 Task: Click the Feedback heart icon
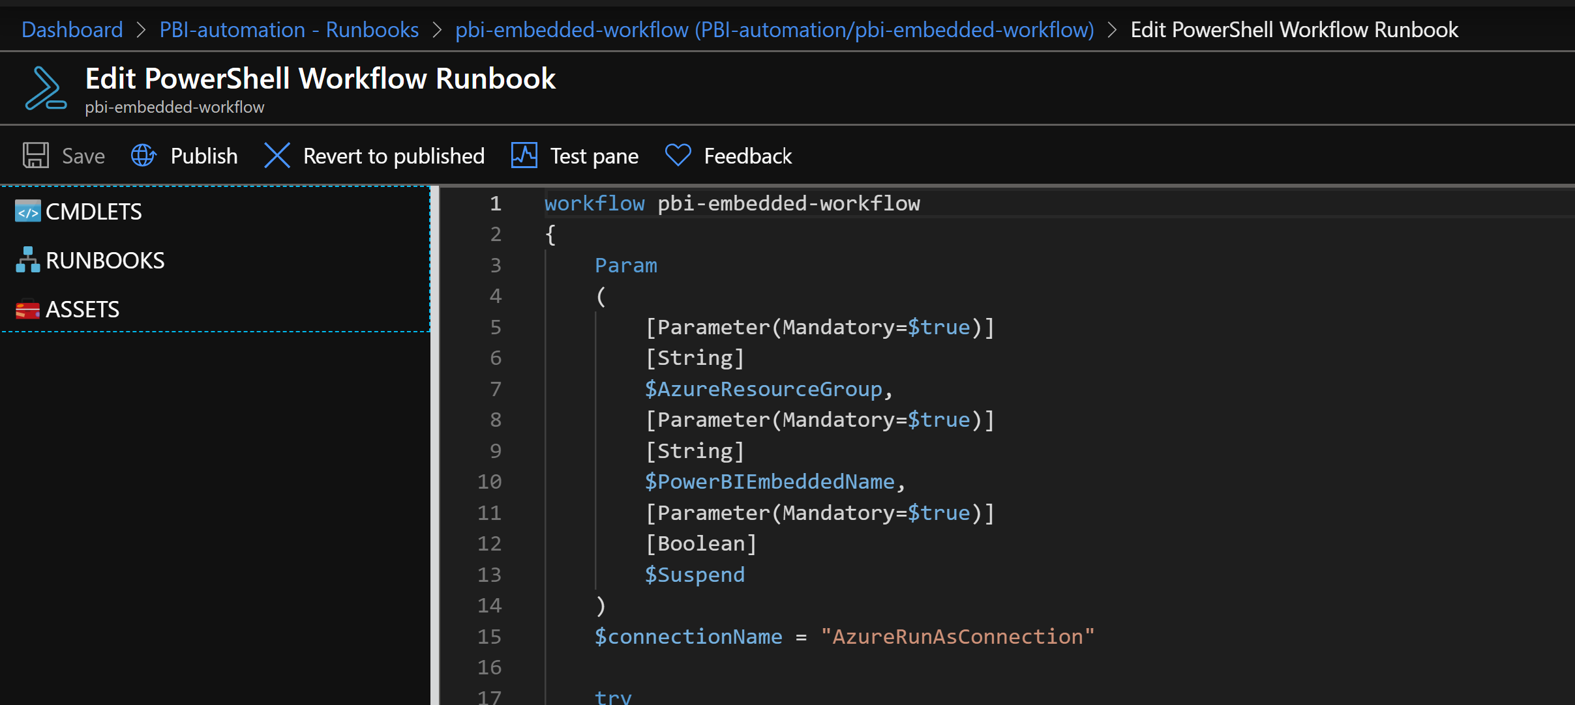pos(678,156)
